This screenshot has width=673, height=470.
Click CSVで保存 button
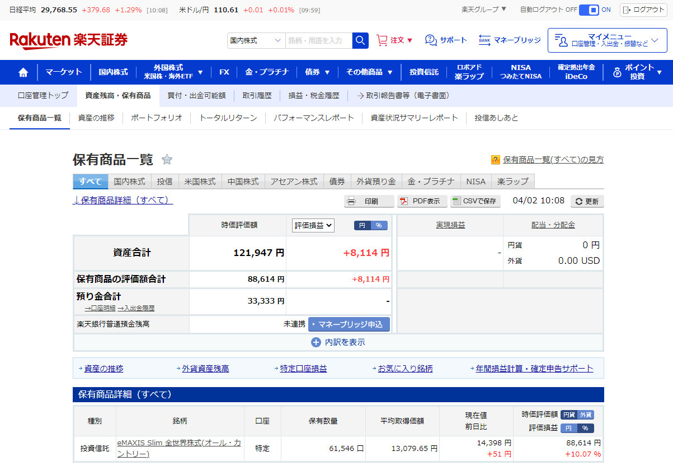coord(476,201)
